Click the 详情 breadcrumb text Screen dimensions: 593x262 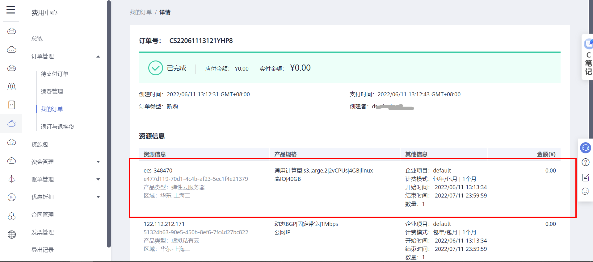click(x=165, y=12)
